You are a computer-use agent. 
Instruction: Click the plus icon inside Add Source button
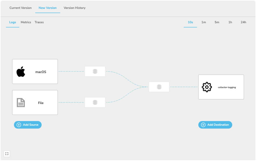pyautogui.click(x=19, y=125)
